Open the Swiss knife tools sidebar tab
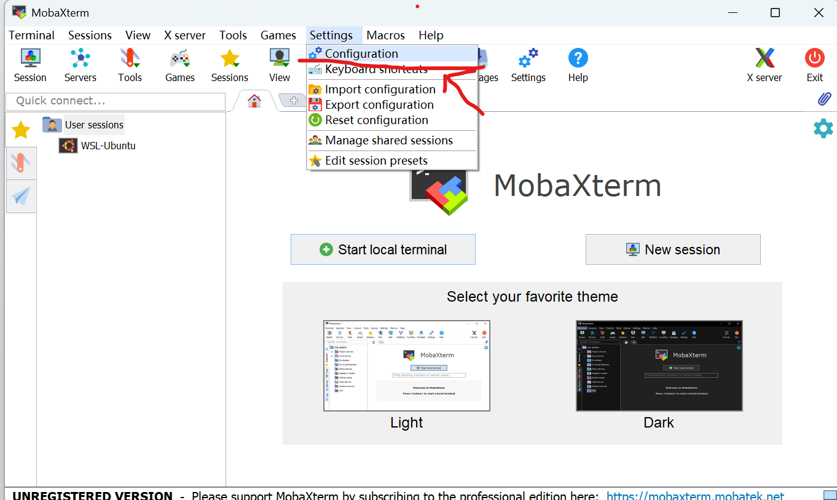Image resolution: width=837 pixels, height=500 pixels. click(x=21, y=163)
